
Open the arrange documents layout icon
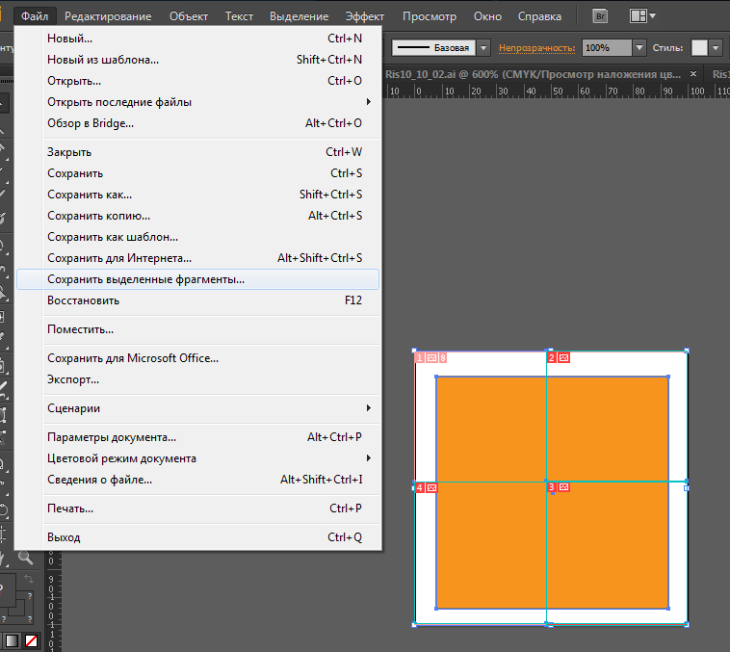[x=642, y=16]
